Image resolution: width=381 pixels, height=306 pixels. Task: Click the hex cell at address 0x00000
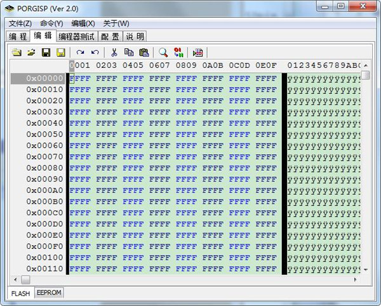[79, 79]
